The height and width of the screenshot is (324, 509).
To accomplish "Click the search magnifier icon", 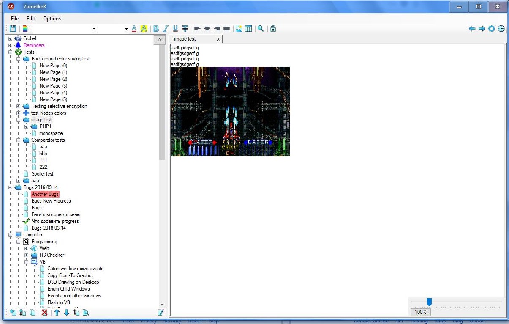I will [x=261, y=28].
